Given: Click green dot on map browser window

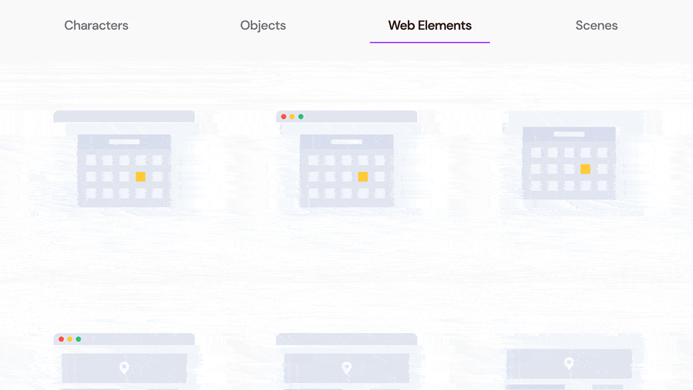Looking at the screenshot, I should point(79,339).
